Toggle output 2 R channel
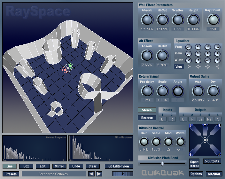 point(192,119)
